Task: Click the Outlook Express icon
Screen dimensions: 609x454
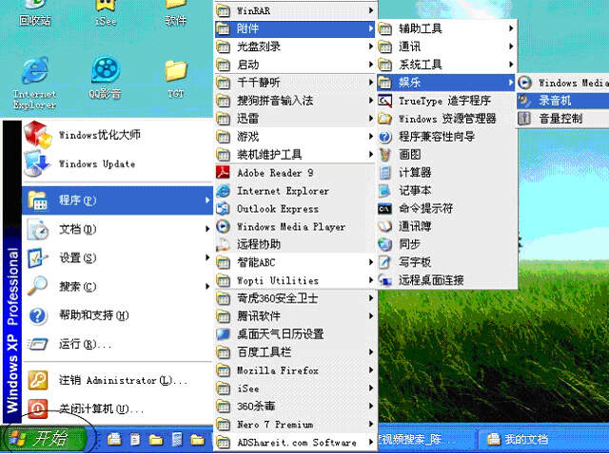Action: click(x=224, y=209)
